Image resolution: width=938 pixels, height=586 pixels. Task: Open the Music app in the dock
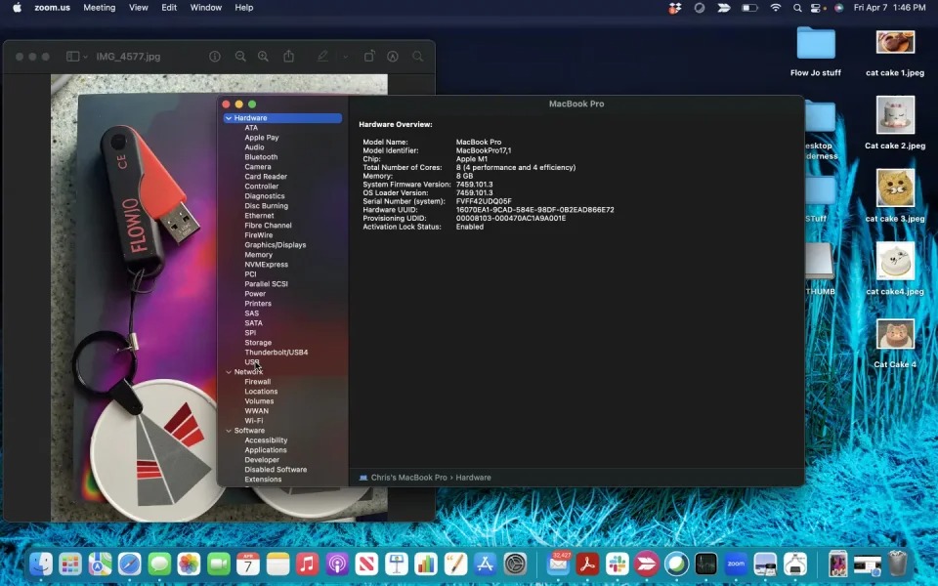(307, 564)
